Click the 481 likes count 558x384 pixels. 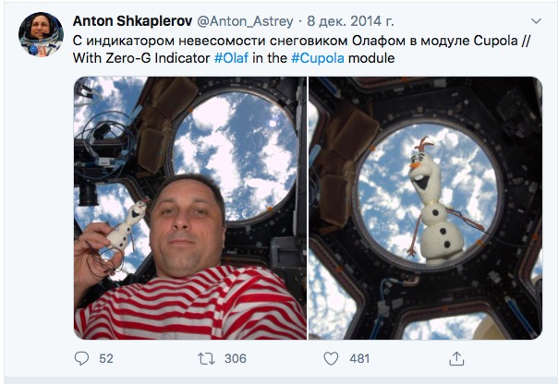point(359,358)
